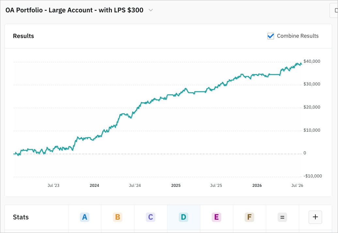Click the 2024 marker on the x-axis
The height and width of the screenshot is (233, 338).
pyautogui.click(x=94, y=186)
